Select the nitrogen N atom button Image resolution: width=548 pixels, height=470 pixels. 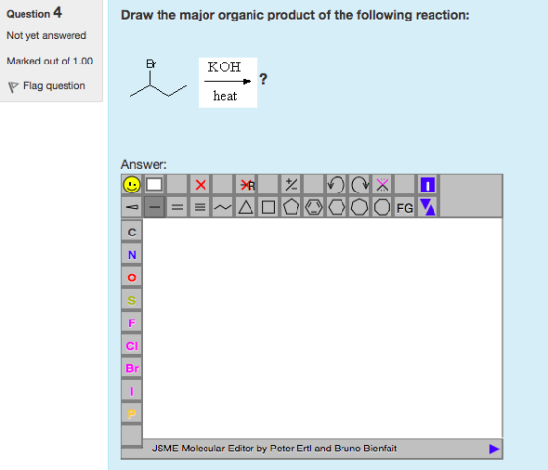coord(132,255)
